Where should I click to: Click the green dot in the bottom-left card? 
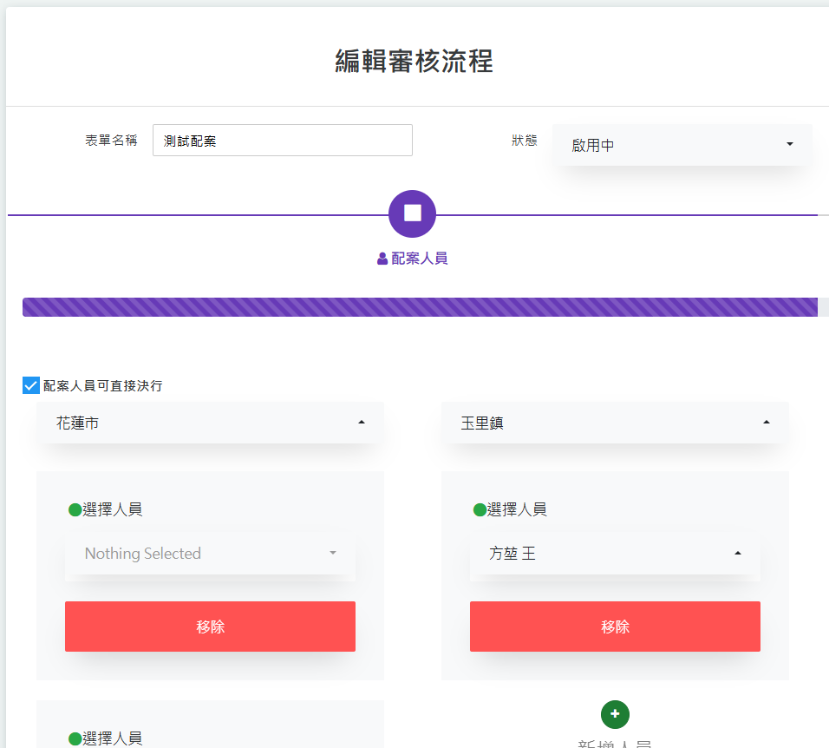click(x=75, y=738)
